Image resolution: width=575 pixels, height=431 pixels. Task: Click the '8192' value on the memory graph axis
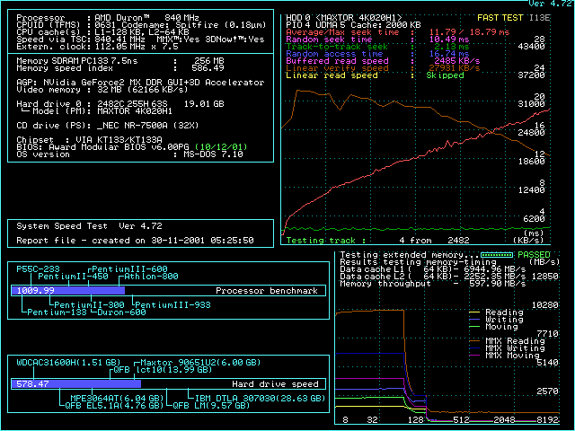[547, 420]
